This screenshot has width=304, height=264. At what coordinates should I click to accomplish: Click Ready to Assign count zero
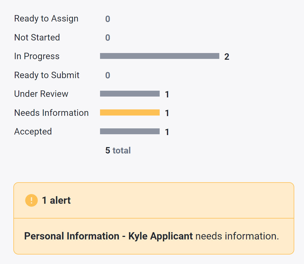click(x=108, y=19)
